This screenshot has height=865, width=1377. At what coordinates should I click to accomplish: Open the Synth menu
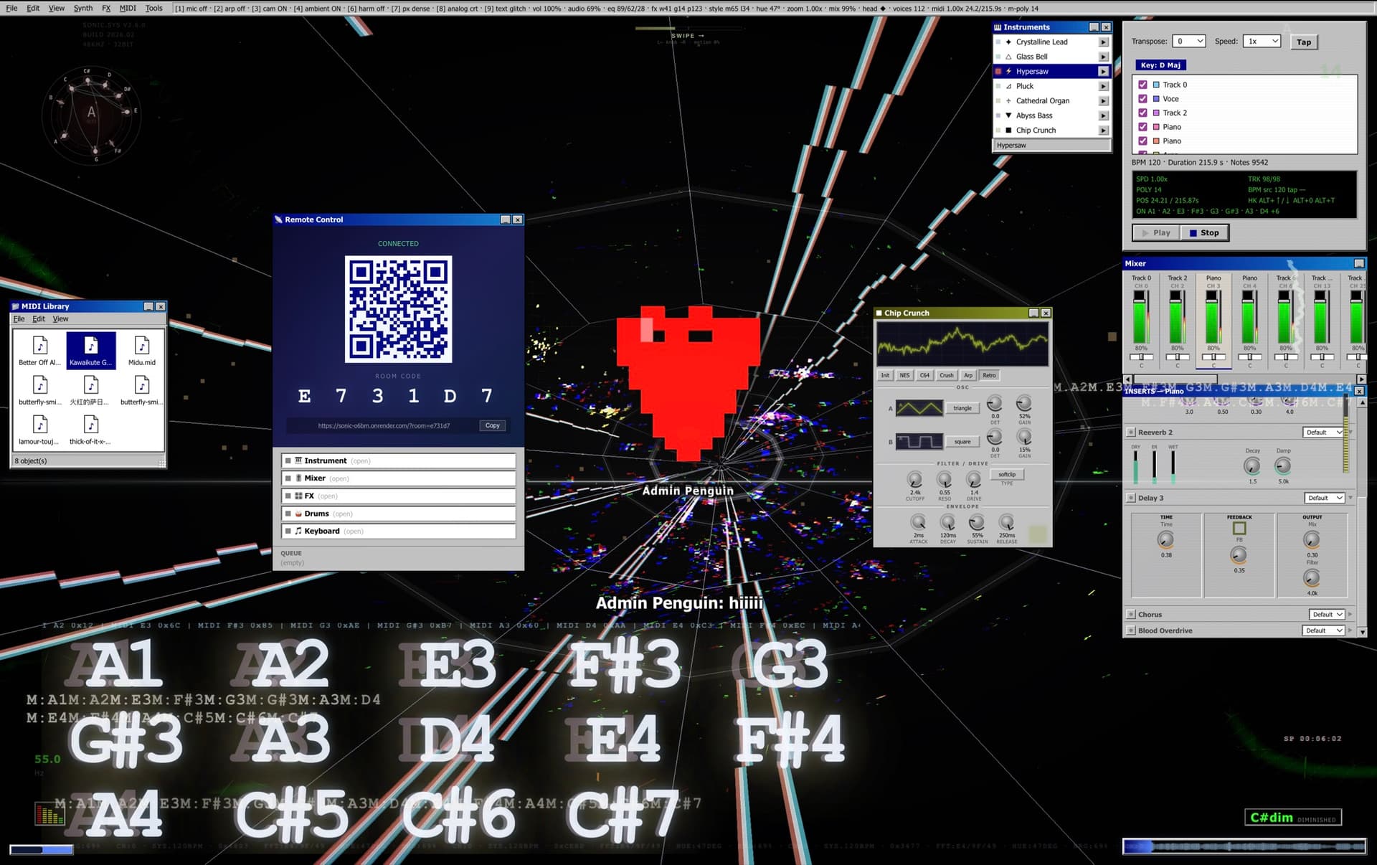83,8
